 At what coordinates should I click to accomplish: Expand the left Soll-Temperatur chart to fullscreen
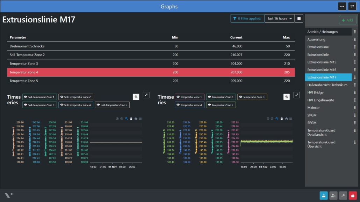click(x=146, y=95)
